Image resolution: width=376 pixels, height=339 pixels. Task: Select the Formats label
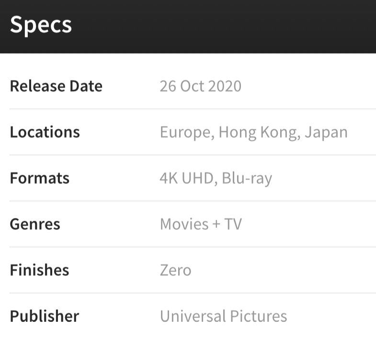click(40, 178)
